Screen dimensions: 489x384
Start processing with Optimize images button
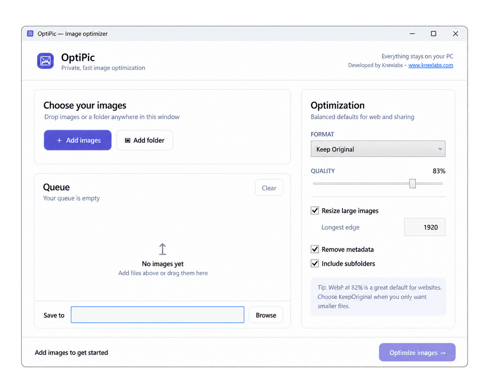click(x=417, y=352)
